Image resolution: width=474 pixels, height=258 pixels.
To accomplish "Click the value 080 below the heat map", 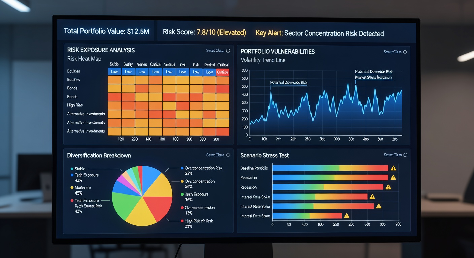I will 202,139.
